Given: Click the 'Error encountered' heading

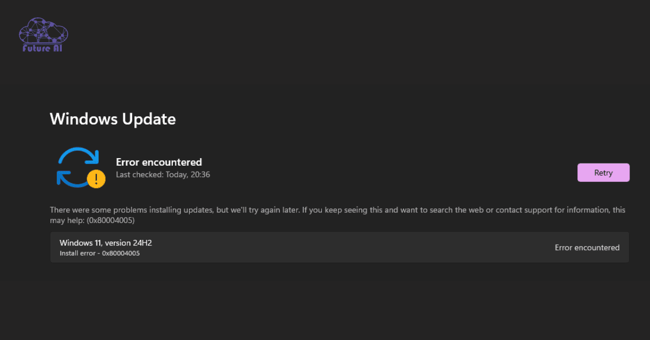Looking at the screenshot, I should pos(159,162).
